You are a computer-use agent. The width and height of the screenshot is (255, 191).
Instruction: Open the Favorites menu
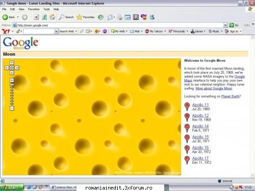[x=34, y=9]
